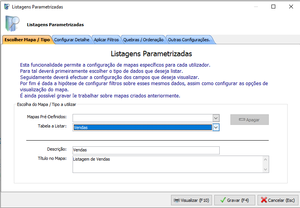Click the red X icon on Cancelar

coord(264,200)
